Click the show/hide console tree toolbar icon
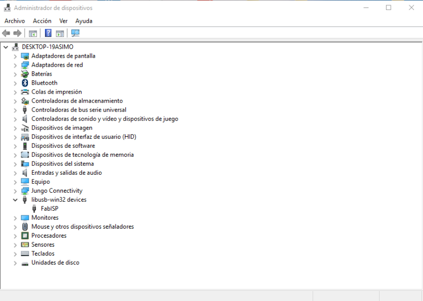 click(33, 33)
